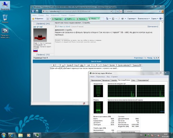Click the Windows Explorer folder taskbar icon
173x138 pixels.
[20, 135]
